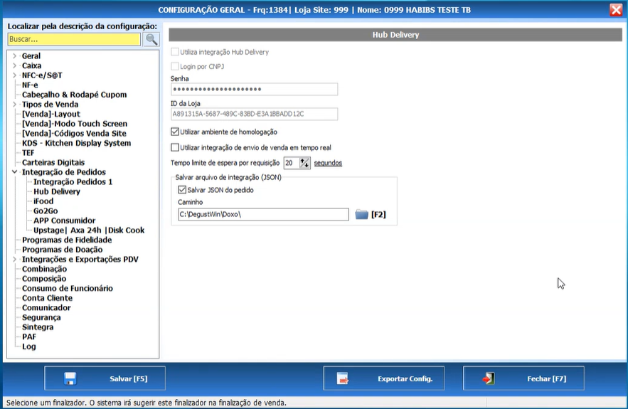Open Cabeçalho & Rodapé Cupom settings
Viewport: 628px width, 409px height.
tap(74, 95)
